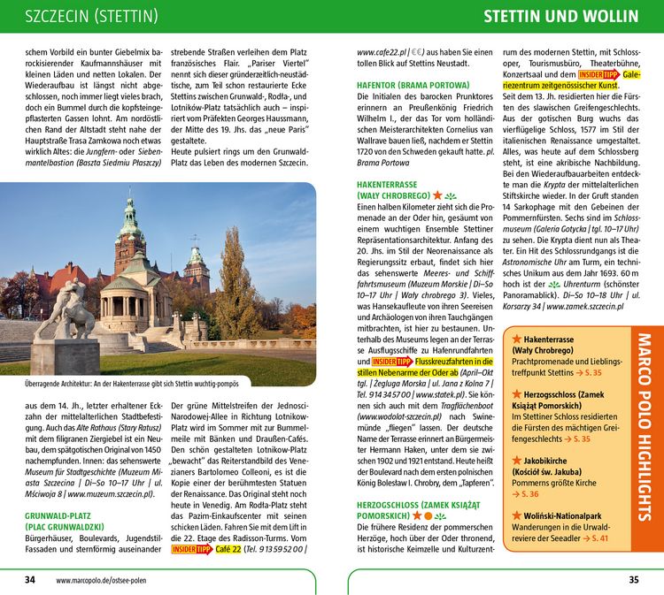Click the Insider Tipp badge before Café 22
Screen dimensions: 664x595
coord(192,549)
